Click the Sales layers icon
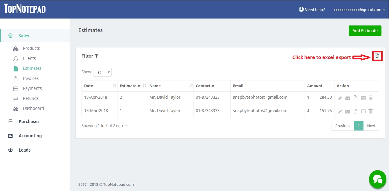 (10, 36)
